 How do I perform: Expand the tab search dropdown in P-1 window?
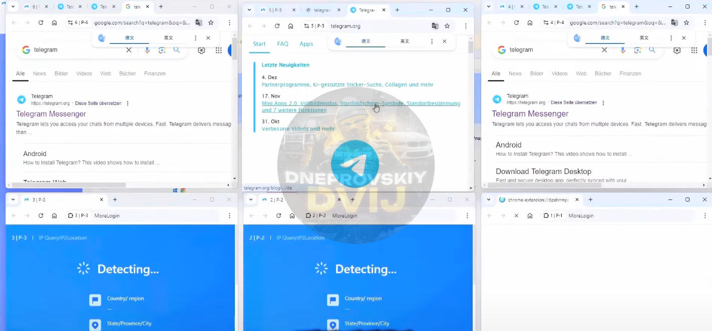pos(489,199)
